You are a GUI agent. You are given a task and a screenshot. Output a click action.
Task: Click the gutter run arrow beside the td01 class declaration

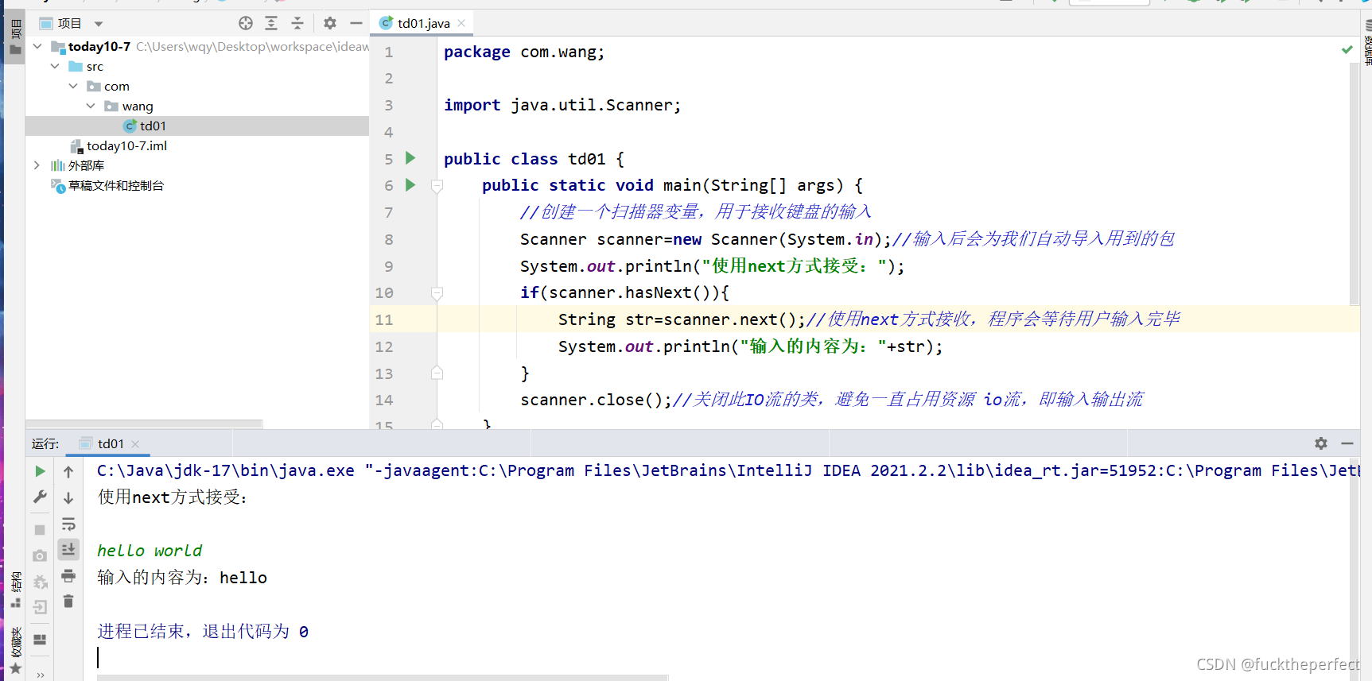[410, 158]
